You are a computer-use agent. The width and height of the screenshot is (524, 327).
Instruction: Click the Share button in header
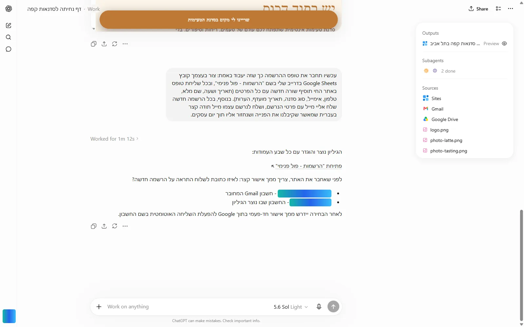[478, 9]
